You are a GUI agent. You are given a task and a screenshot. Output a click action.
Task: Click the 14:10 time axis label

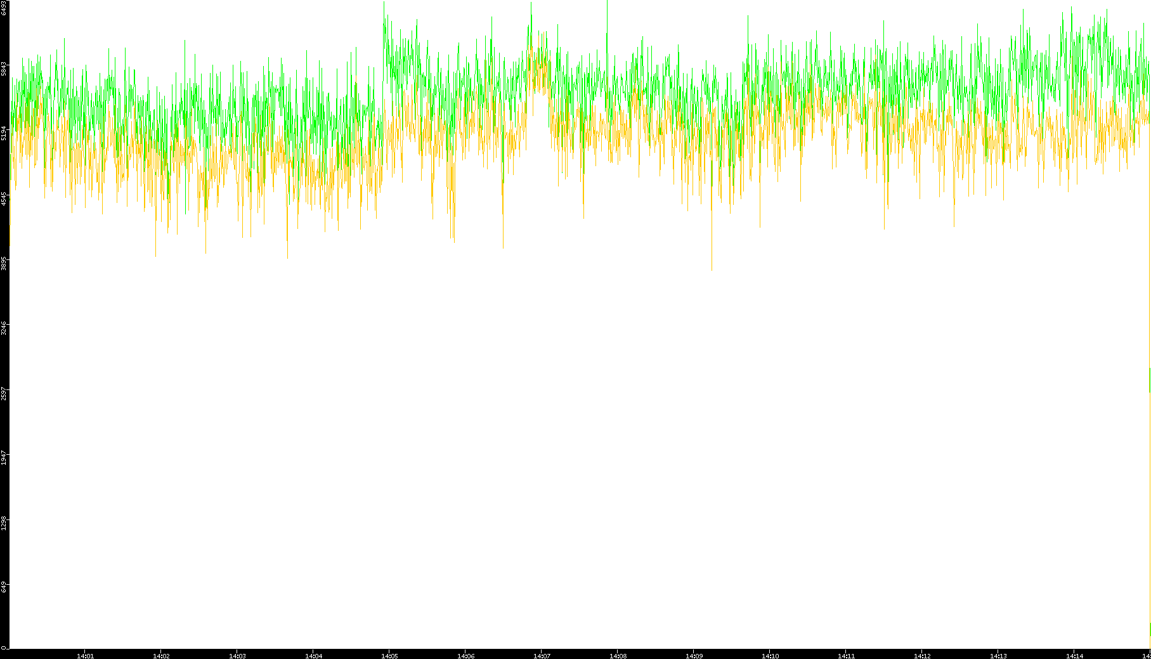pos(770,656)
